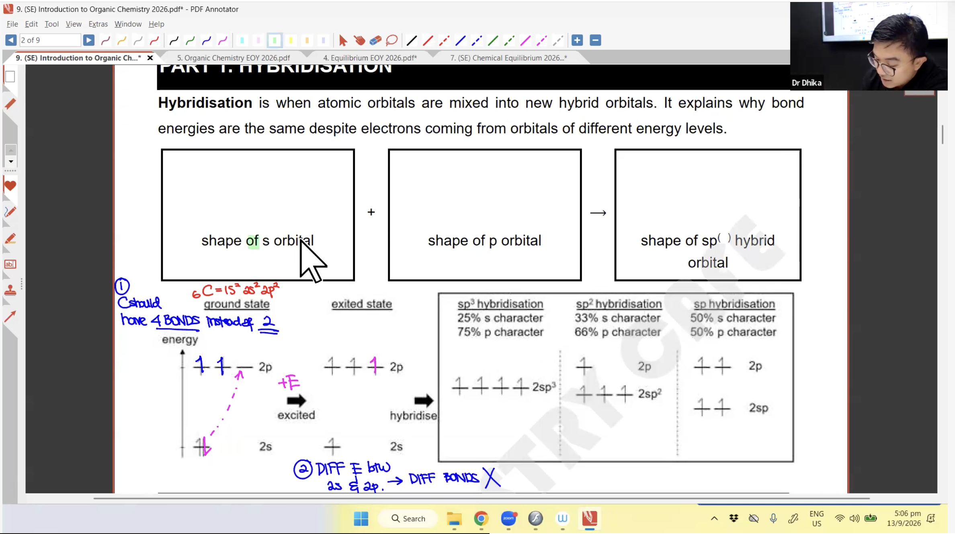Open the Favorites heart sidebar tool

point(10,186)
